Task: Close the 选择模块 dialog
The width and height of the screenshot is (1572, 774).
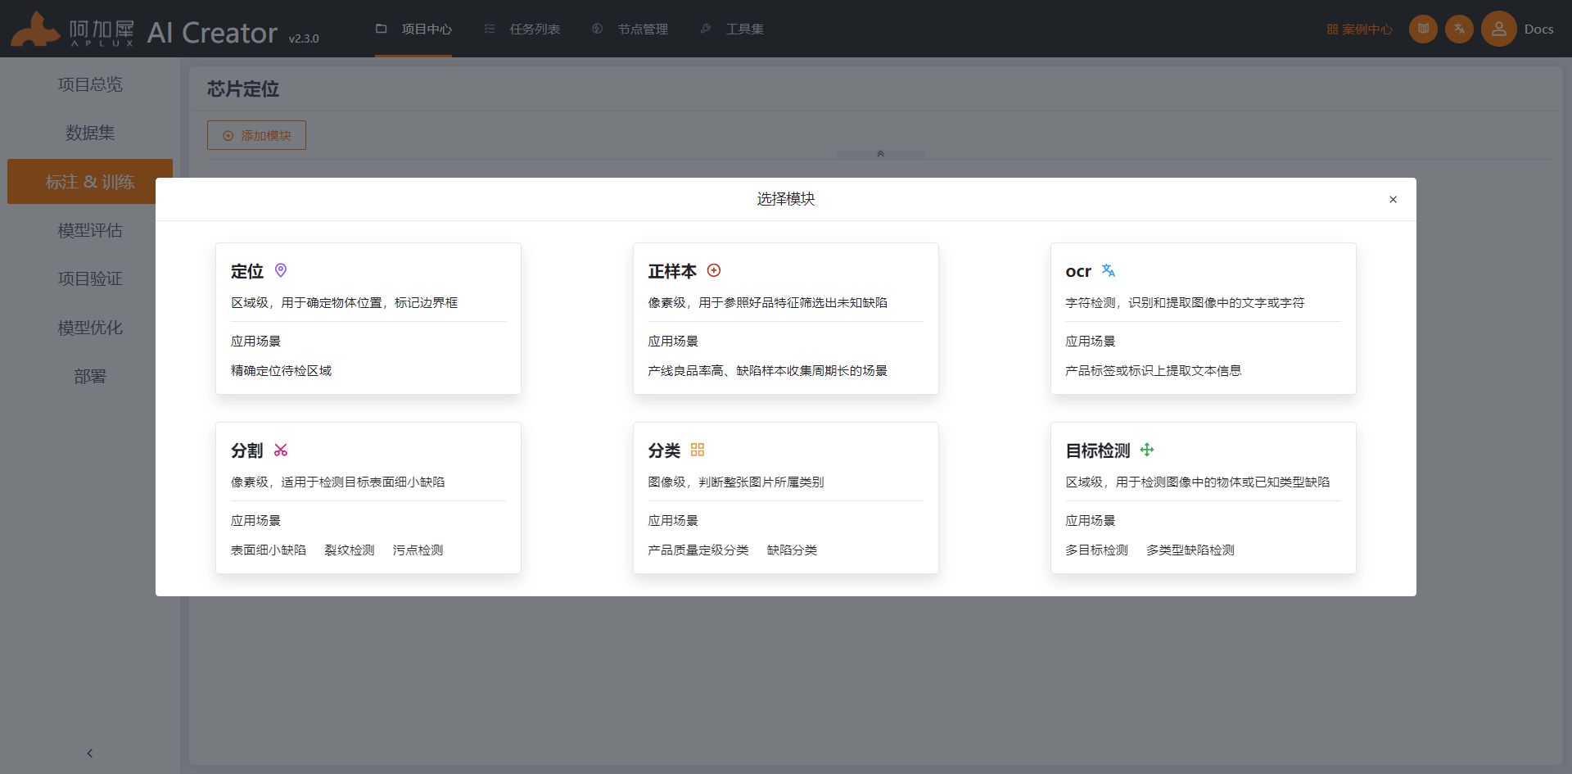Action: point(1393,199)
